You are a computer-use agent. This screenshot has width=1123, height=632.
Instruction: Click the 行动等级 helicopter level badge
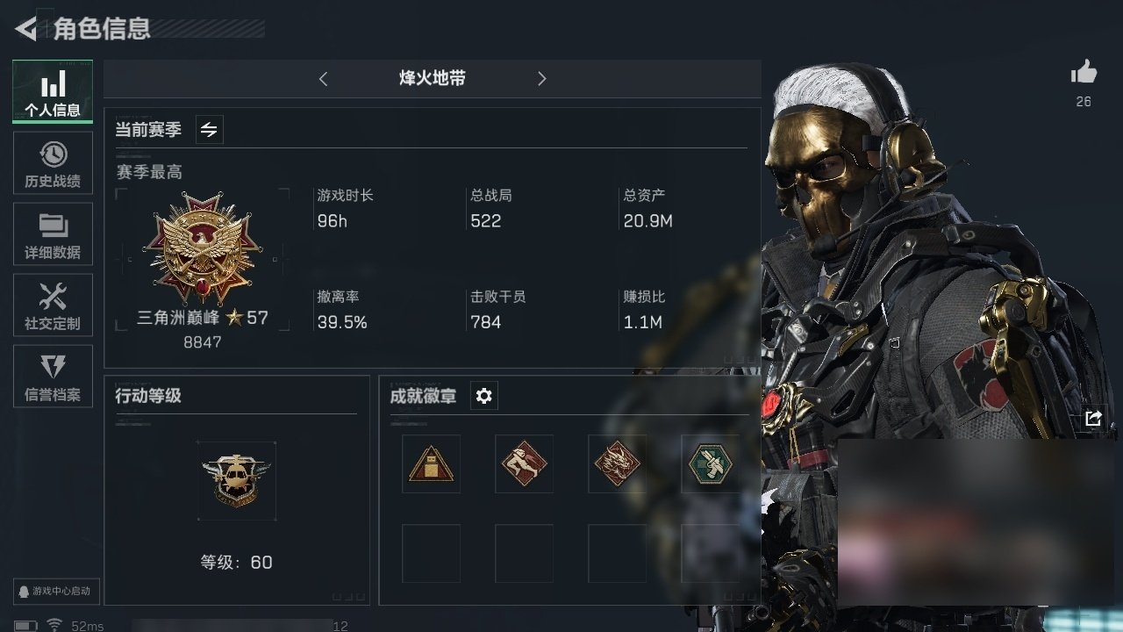click(x=236, y=481)
